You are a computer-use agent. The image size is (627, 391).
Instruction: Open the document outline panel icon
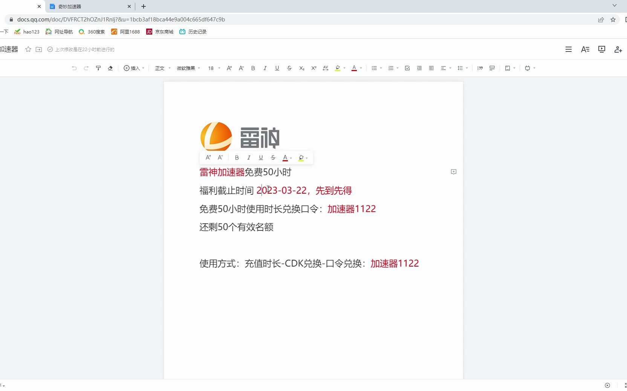click(x=585, y=49)
